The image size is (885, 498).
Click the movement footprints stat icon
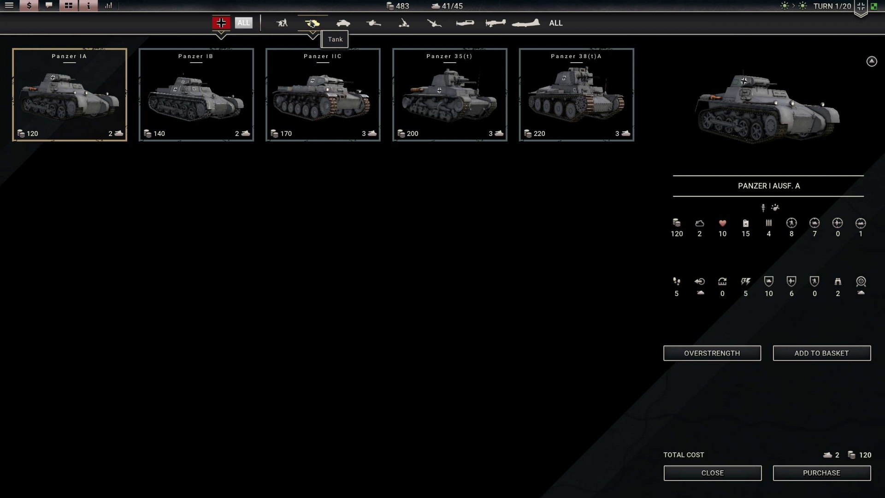point(677,281)
